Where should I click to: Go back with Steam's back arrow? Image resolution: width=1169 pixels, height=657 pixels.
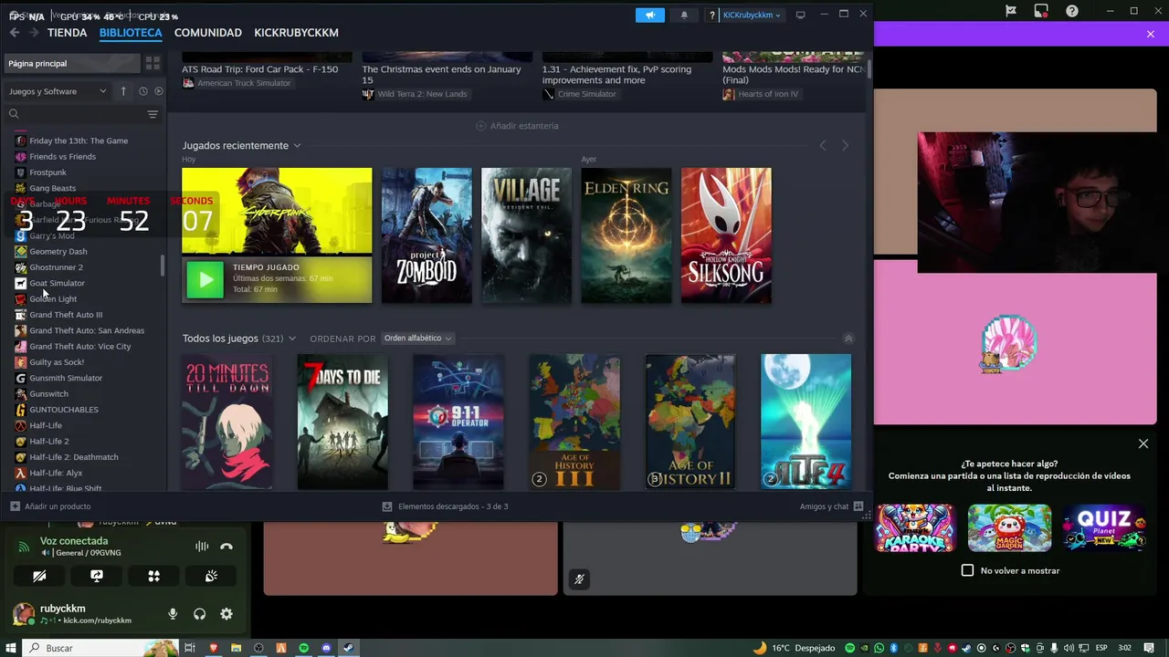(x=15, y=32)
